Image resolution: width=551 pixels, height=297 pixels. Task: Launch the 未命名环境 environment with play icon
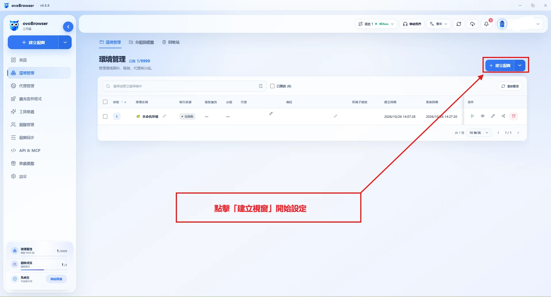point(472,116)
